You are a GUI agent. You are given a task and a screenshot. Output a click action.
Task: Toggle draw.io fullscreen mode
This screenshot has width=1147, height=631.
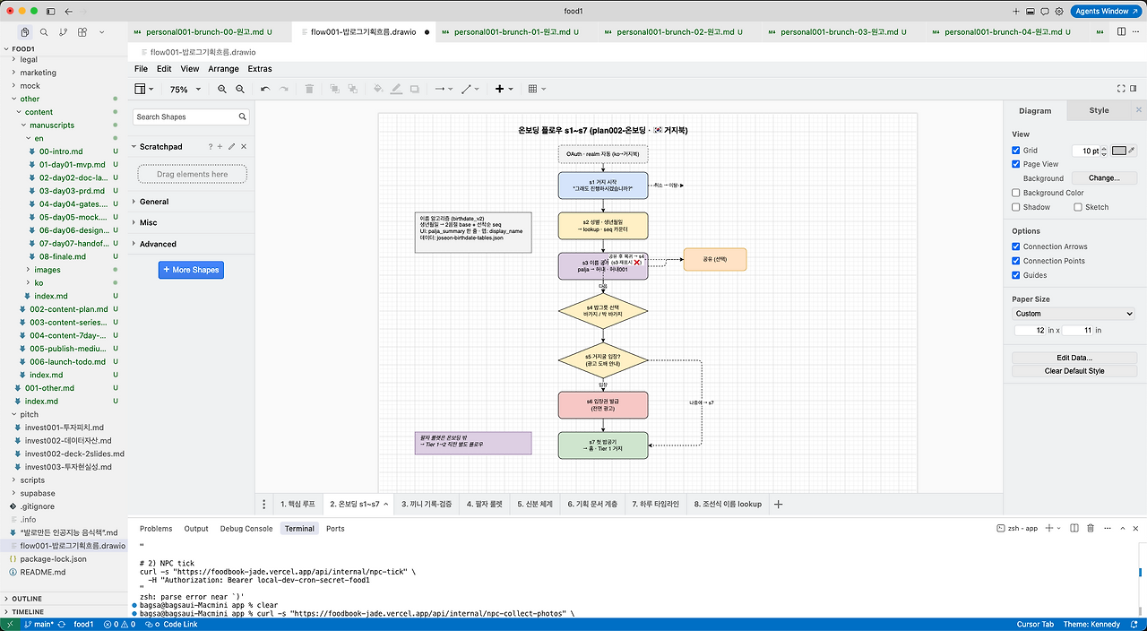coord(1121,89)
